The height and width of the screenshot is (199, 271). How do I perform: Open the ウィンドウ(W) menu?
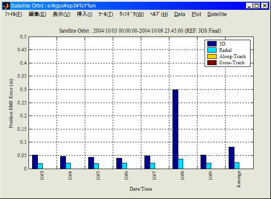click(x=131, y=14)
